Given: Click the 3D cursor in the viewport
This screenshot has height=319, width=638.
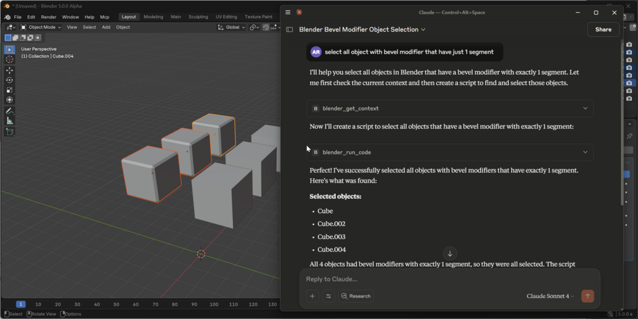Looking at the screenshot, I should click(x=201, y=254).
